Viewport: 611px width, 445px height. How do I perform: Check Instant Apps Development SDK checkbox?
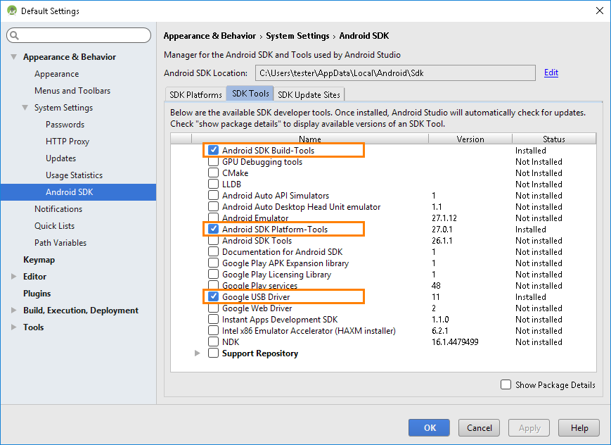click(x=213, y=319)
